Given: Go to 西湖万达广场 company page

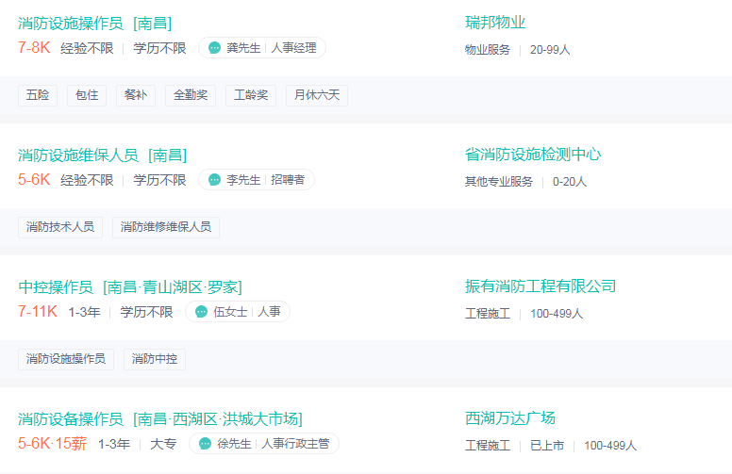Looking at the screenshot, I should click(510, 418).
